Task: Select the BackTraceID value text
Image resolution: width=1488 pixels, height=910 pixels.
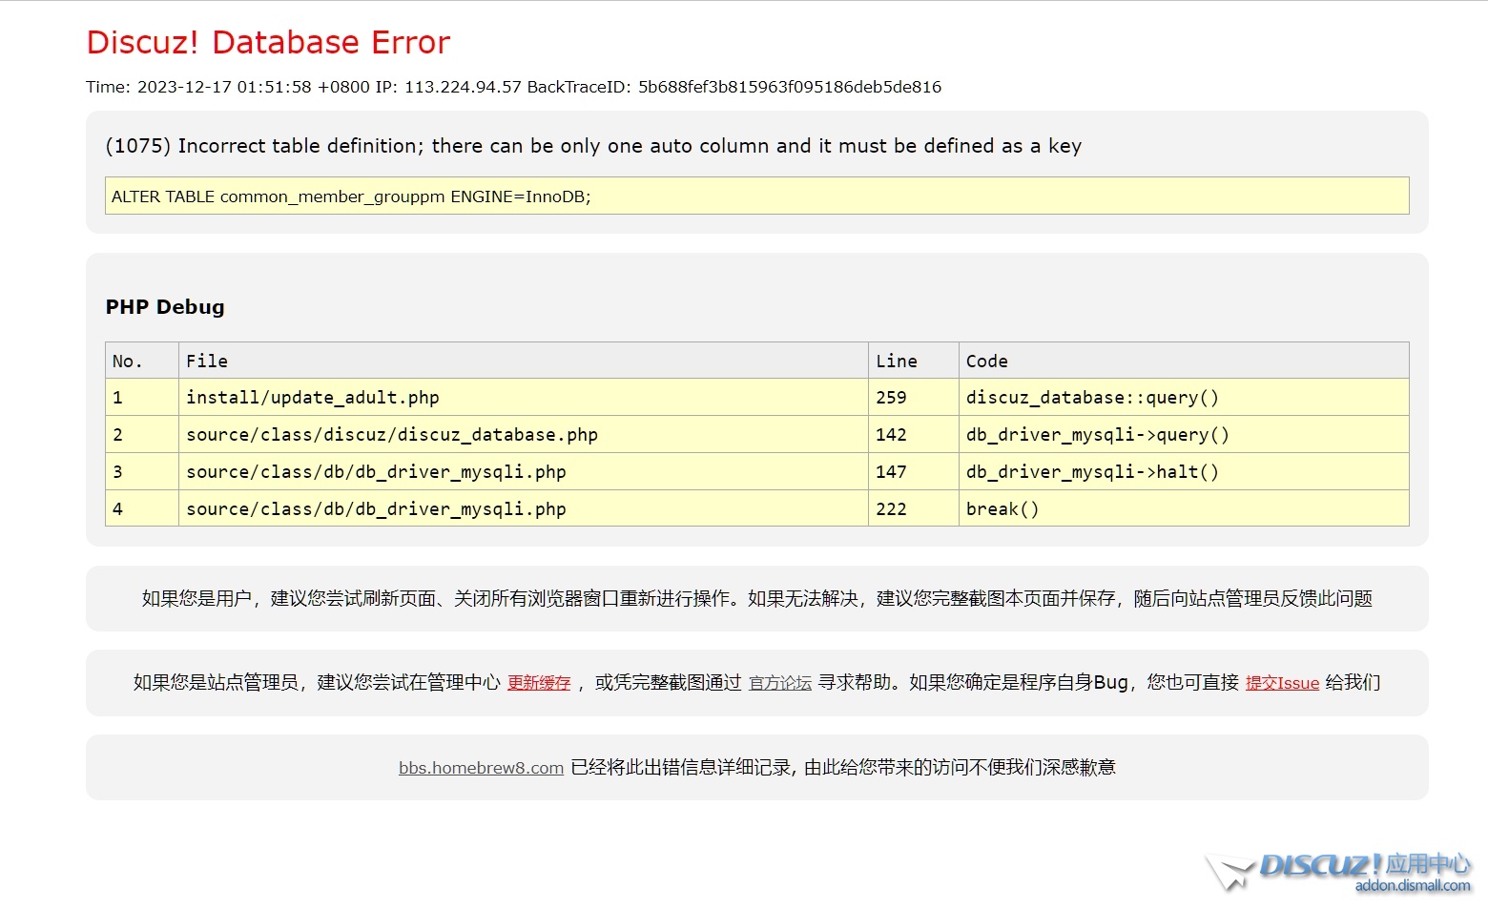Action: coord(789,87)
